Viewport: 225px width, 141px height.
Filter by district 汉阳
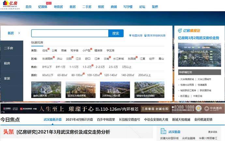69,59
